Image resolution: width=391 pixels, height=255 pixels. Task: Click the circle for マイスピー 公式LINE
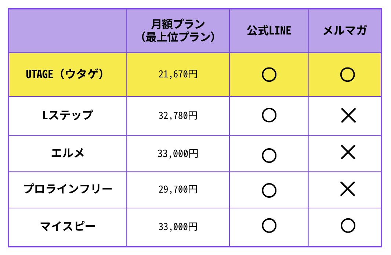pyautogui.click(x=269, y=226)
